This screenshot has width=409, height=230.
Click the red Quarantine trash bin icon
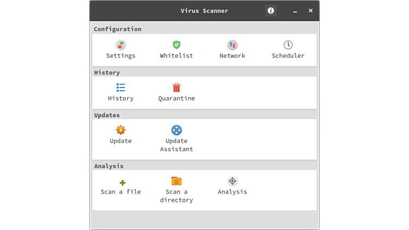tap(176, 88)
